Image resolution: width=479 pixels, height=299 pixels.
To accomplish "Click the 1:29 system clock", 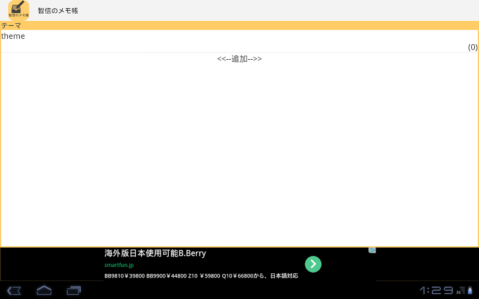I will click(x=436, y=290).
